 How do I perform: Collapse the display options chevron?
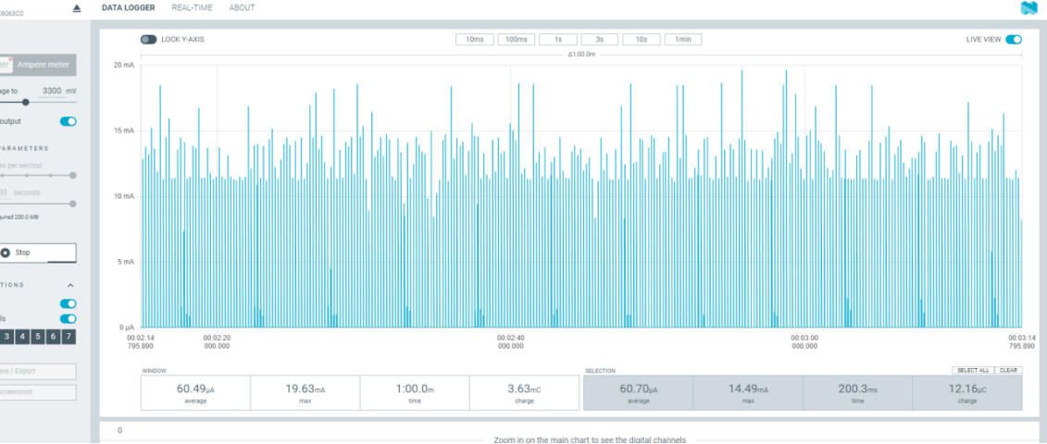pyautogui.click(x=70, y=285)
